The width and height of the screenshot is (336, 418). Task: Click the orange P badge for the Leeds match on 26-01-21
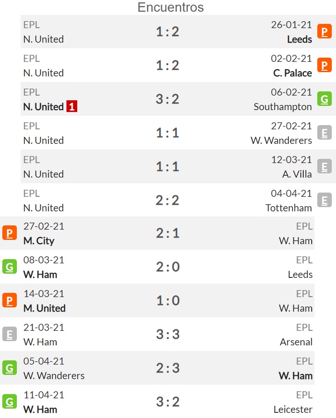point(324,31)
